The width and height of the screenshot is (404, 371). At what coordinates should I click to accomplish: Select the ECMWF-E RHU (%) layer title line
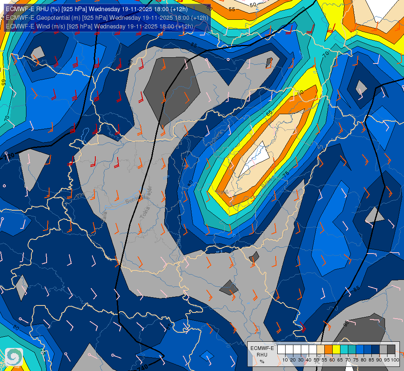pyautogui.click(x=97, y=9)
